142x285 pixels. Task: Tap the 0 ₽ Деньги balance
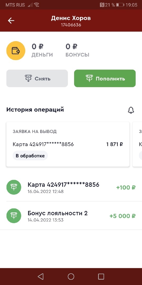[x=42, y=50]
